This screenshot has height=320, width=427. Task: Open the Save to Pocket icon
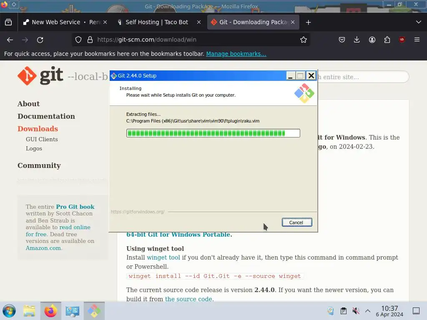coord(342,40)
